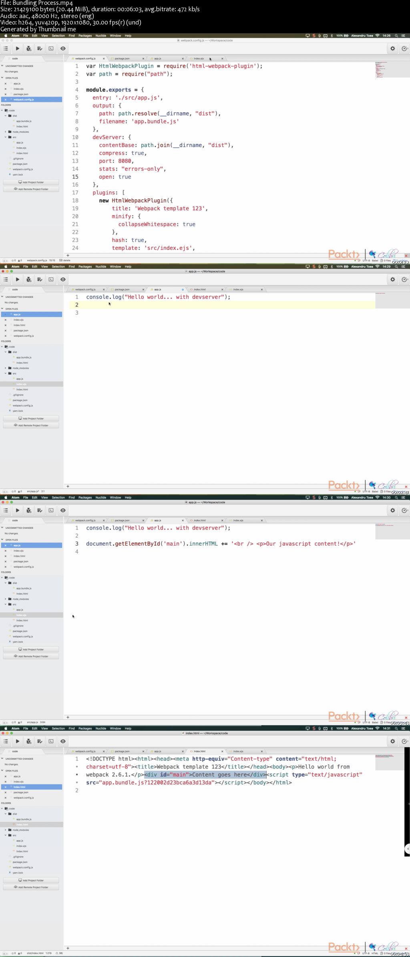Expand node_modules folder in 14:26 window
Viewport: 410px width, 957px height.
tap(6, 132)
